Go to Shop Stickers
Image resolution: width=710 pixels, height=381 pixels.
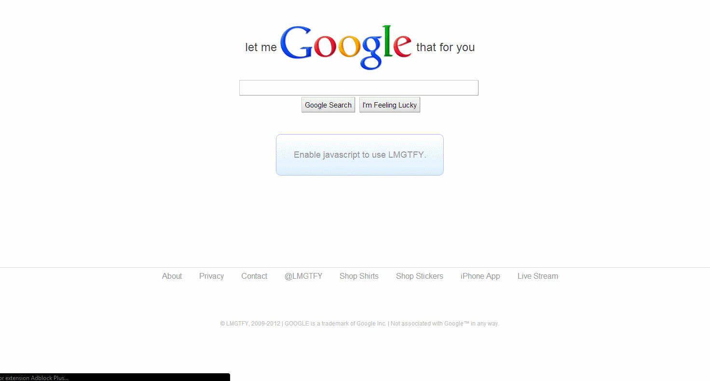420,276
